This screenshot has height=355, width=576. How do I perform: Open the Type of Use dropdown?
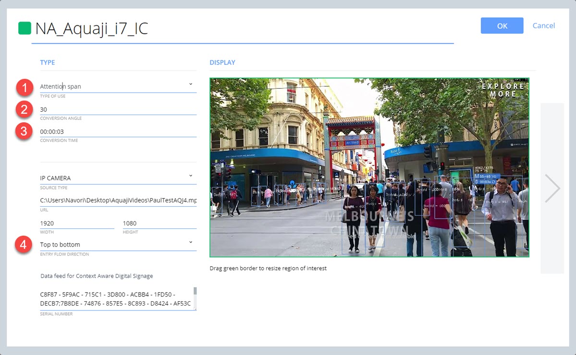(118, 86)
